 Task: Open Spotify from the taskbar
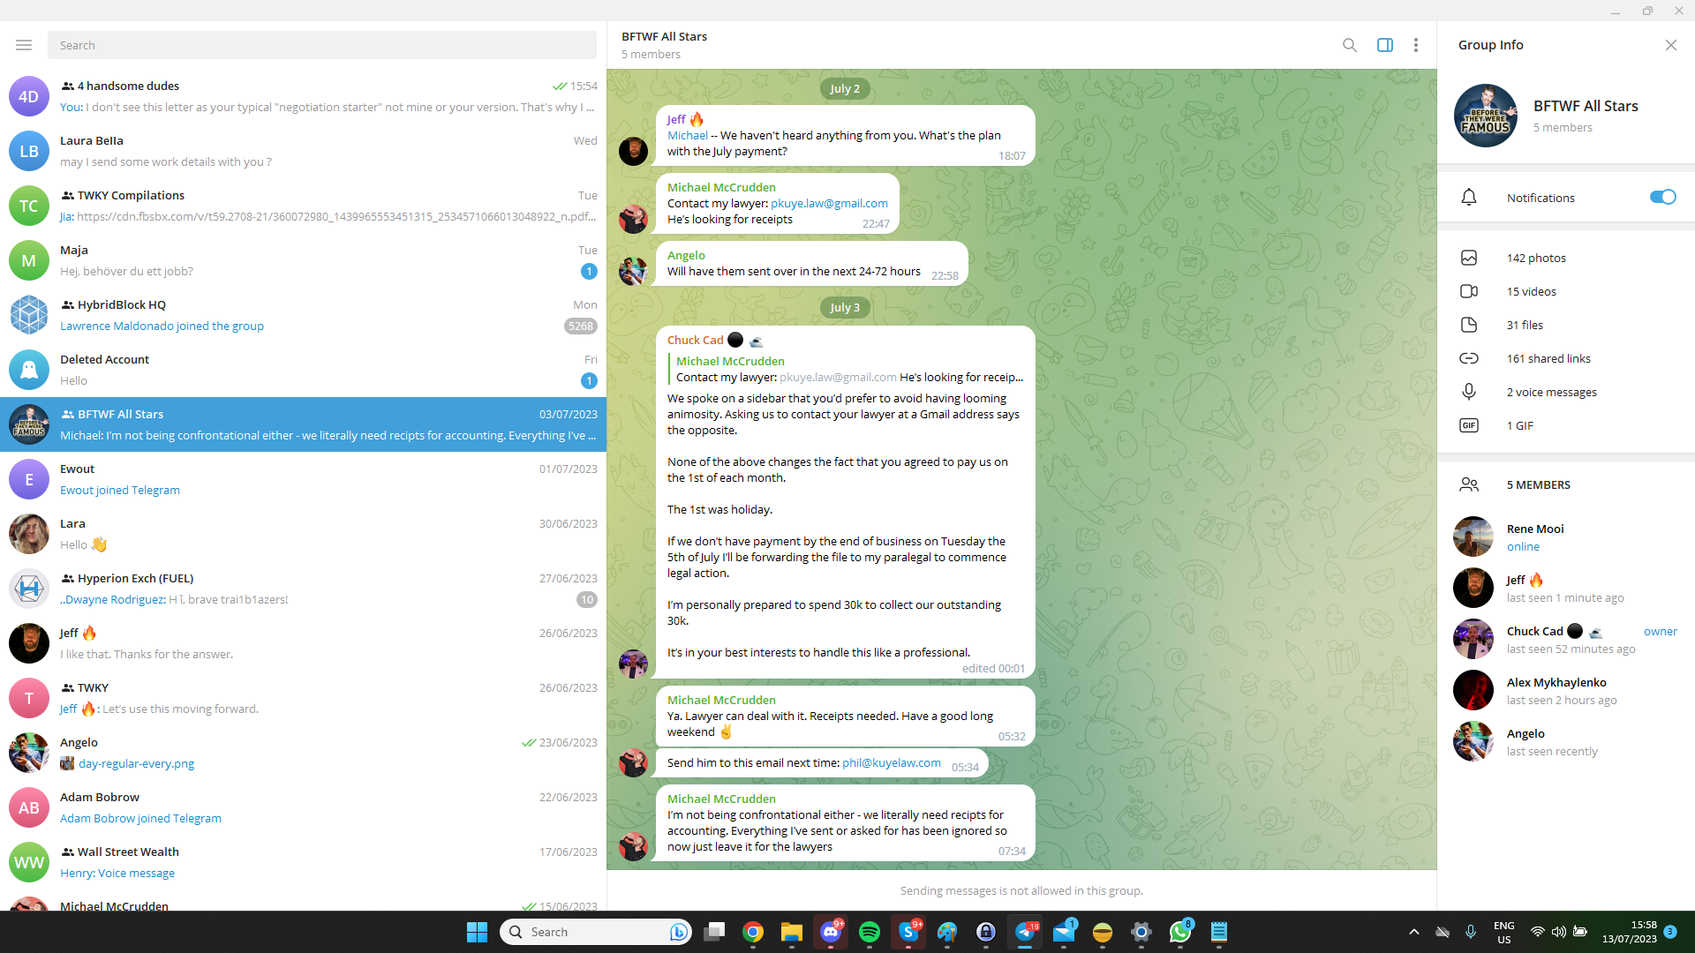[869, 932]
